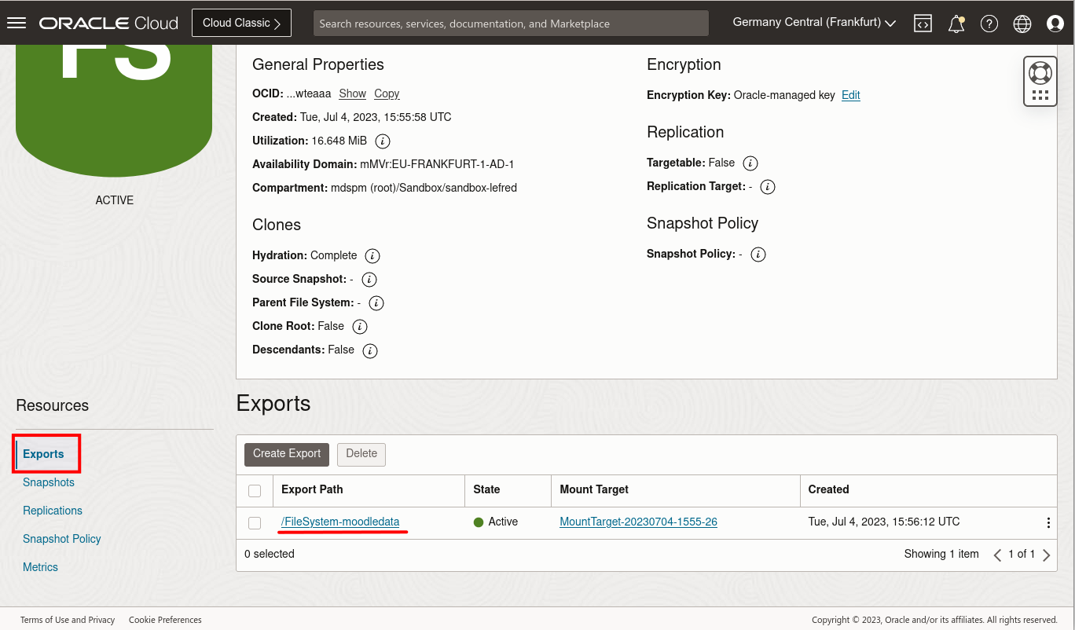The width and height of the screenshot is (1075, 630).
Task: Open the navigation hamburger menu
Action: [x=17, y=22]
